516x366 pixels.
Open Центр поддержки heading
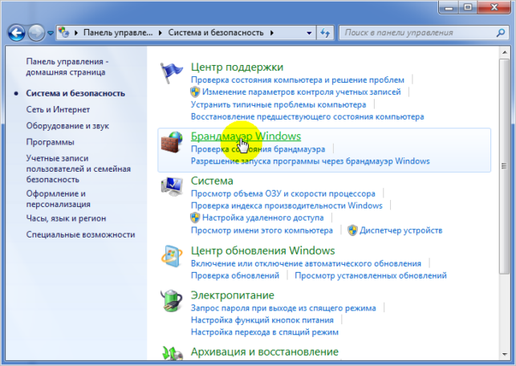[x=237, y=67]
